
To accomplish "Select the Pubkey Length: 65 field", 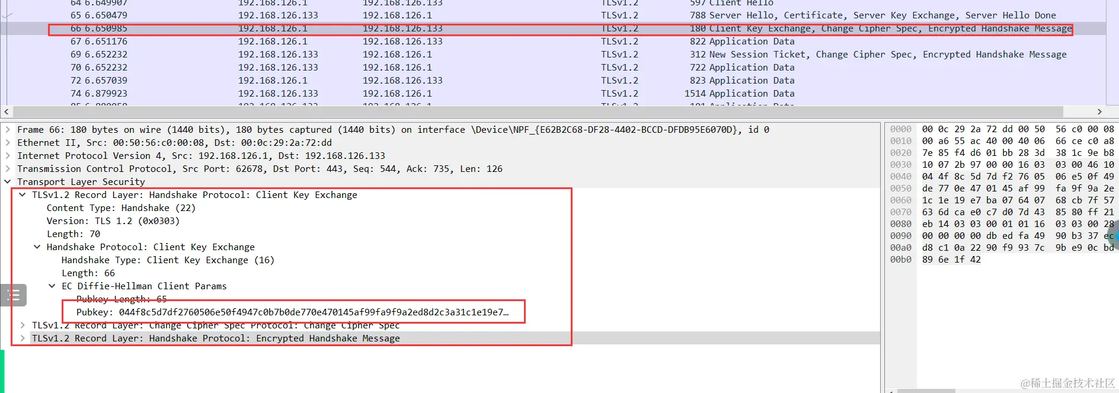I will coord(122,299).
